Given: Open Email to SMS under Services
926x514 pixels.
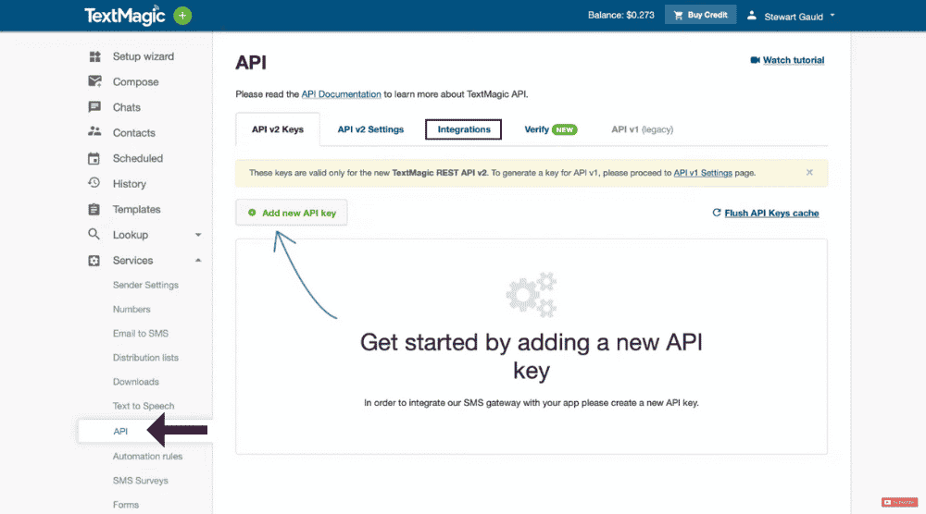Looking at the screenshot, I should [x=141, y=333].
